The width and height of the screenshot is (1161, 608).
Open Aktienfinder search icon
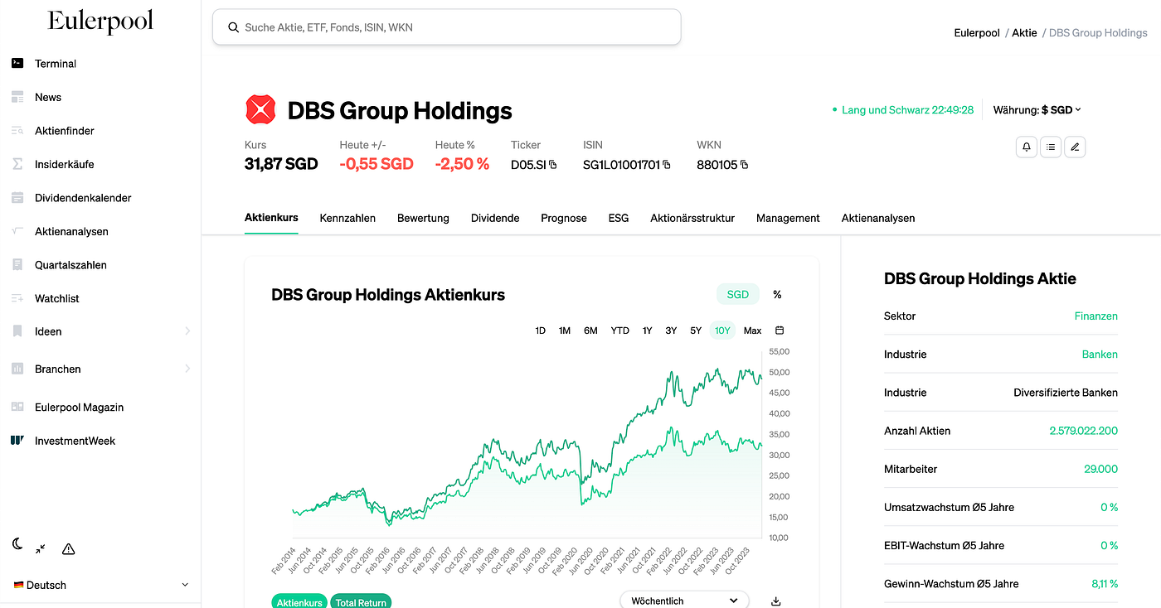[17, 131]
